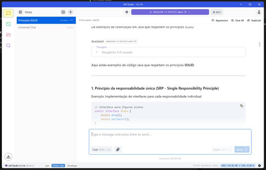Open Appearance options
Image resolution: width=266 pixels, height=170 pixels.
(x=220, y=20)
